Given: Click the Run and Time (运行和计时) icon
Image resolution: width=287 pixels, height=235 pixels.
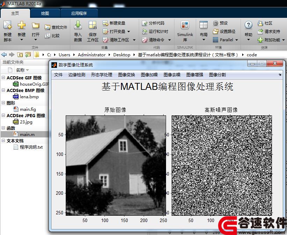Looking at the screenshot, I should 145,31.
